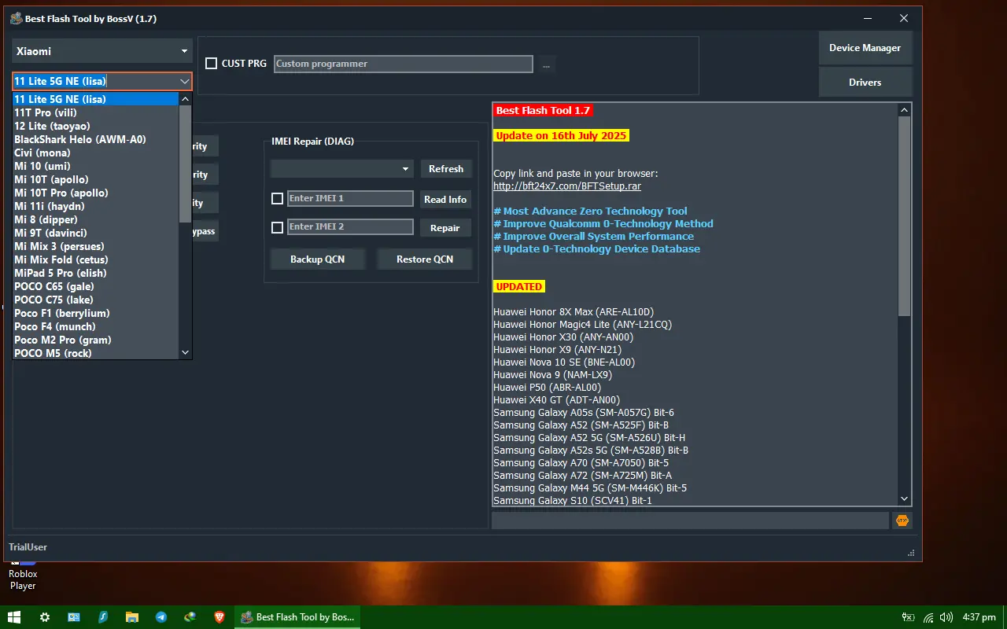Click the Drivers button

coord(865,82)
